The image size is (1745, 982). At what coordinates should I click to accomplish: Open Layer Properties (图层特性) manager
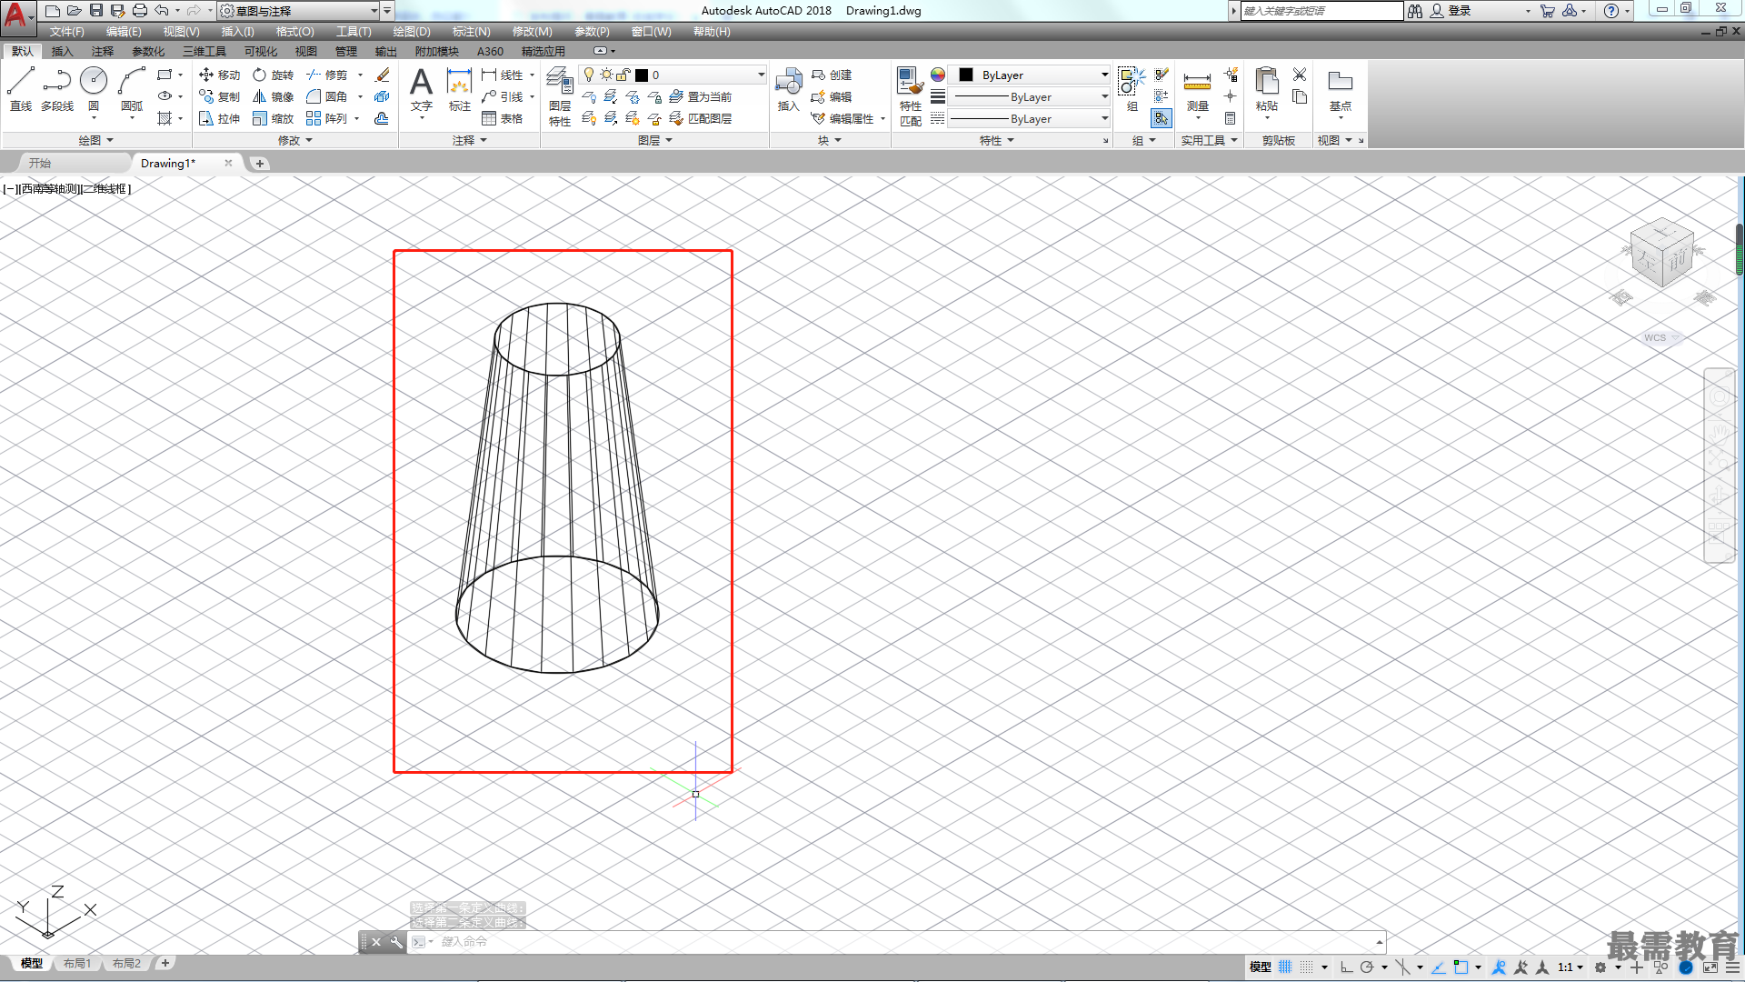point(560,95)
